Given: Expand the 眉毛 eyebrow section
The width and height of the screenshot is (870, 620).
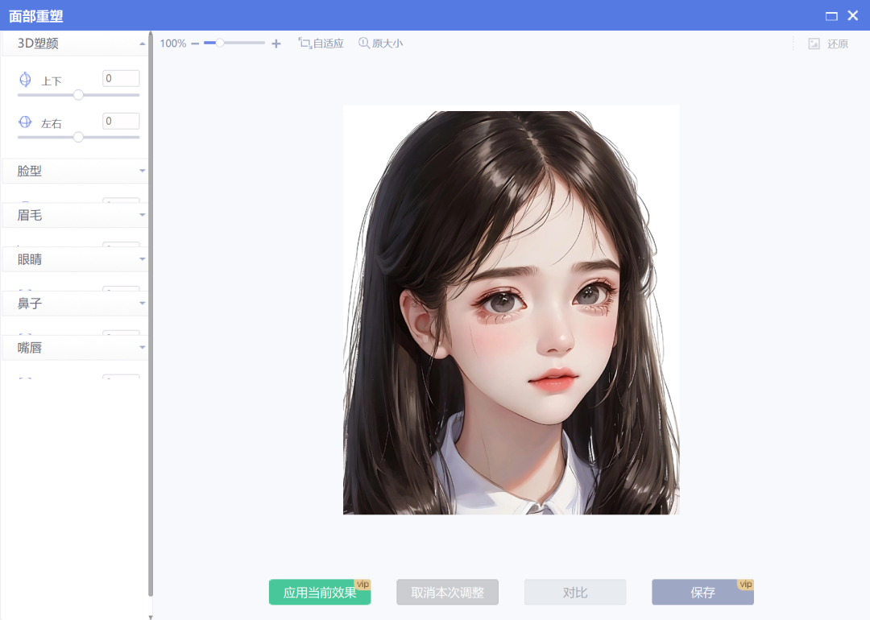Looking at the screenshot, I should [x=75, y=215].
